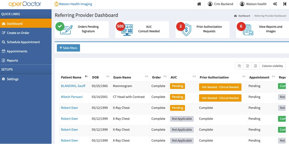
Task: Collapse sidebar with the skip-back arrow icon
Action: tap(284, 4)
